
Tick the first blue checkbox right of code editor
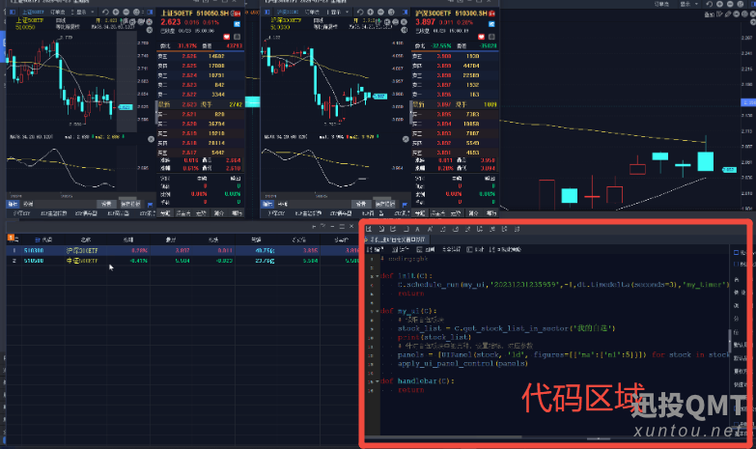pyautogui.click(x=737, y=252)
